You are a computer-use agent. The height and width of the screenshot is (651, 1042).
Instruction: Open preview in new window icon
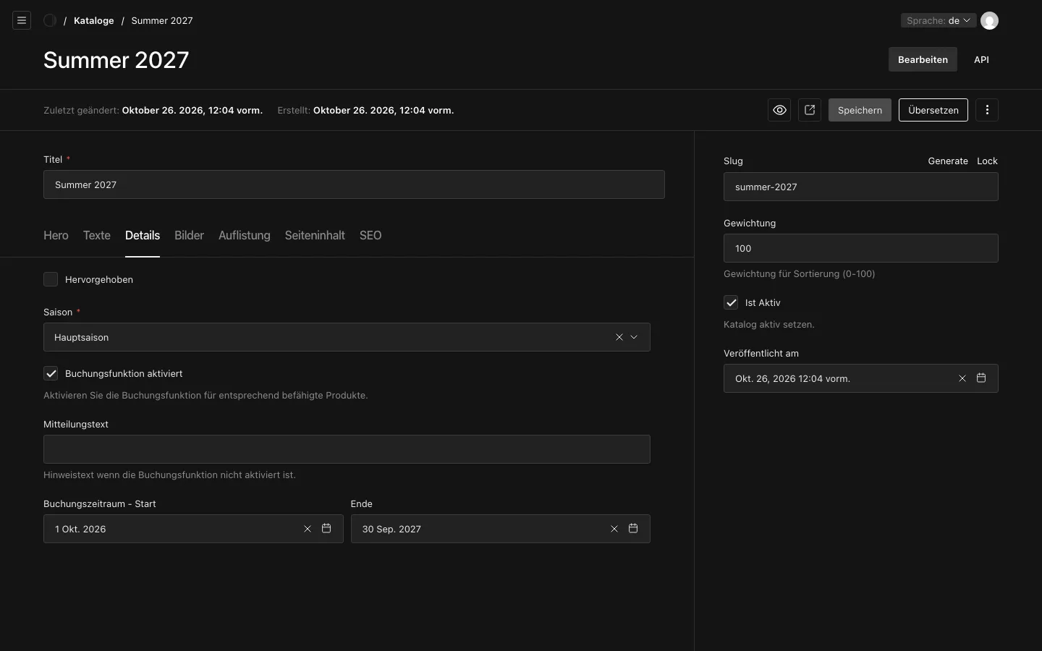tap(810, 110)
